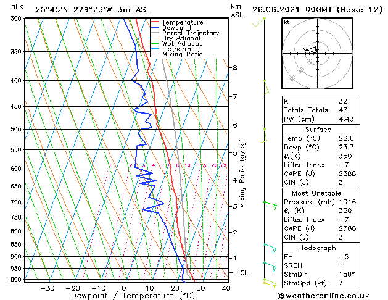
Task: Click the K index value '32'
Action: [343, 101]
